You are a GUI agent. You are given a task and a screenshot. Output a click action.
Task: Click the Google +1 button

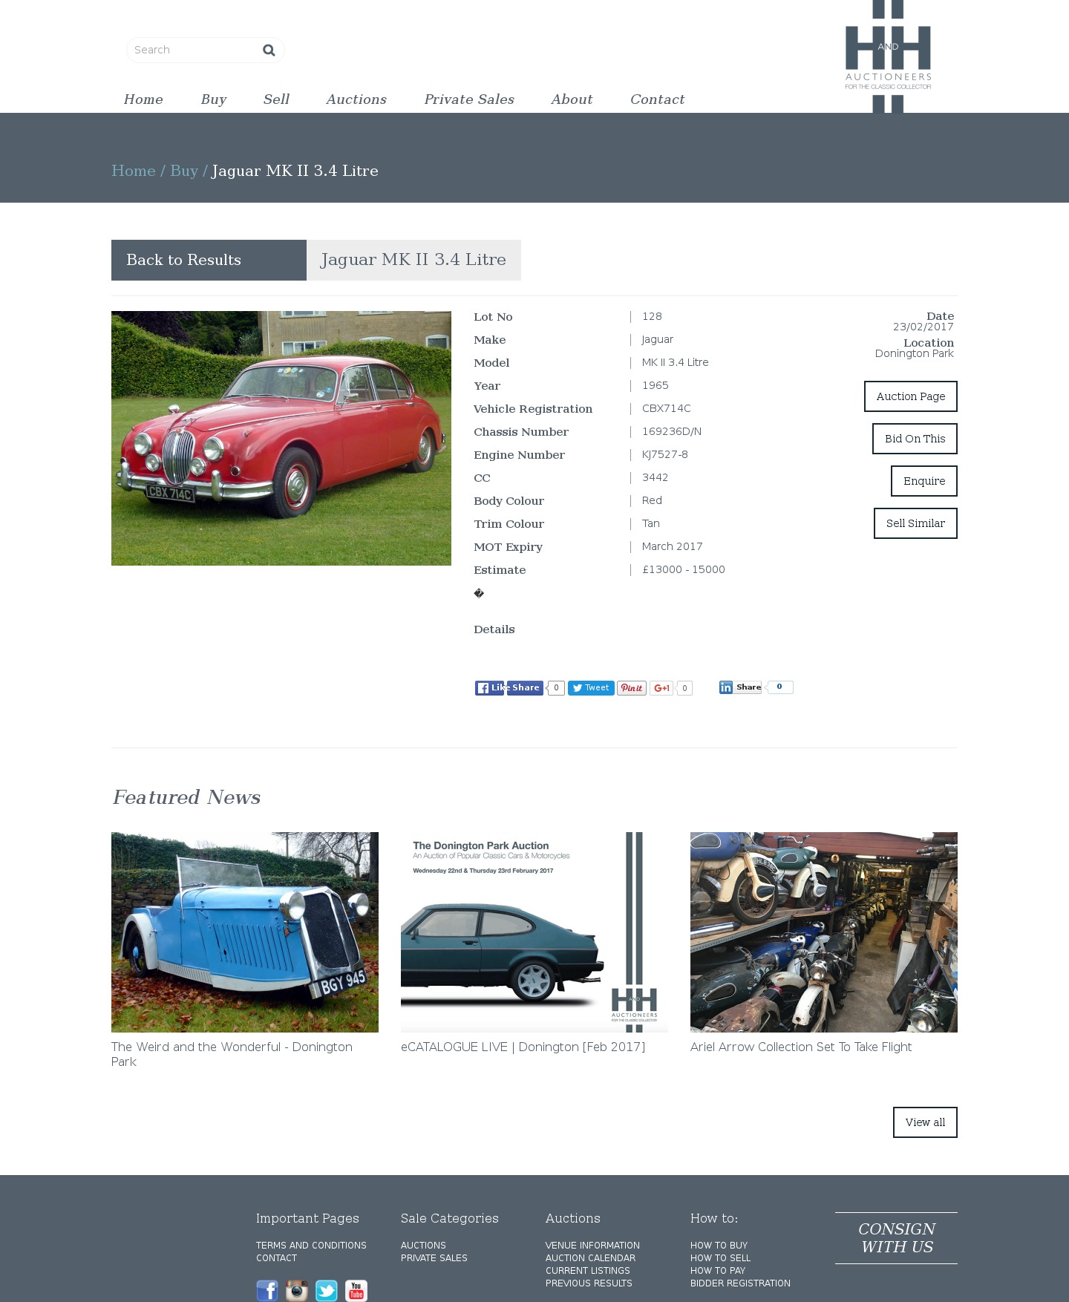(661, 688)
